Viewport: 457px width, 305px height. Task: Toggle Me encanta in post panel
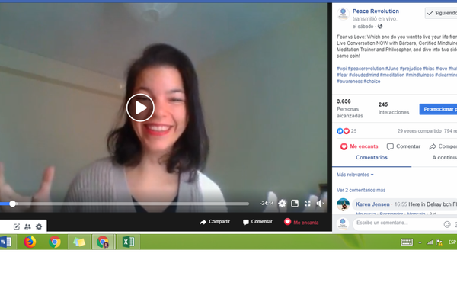coord(359,146)
